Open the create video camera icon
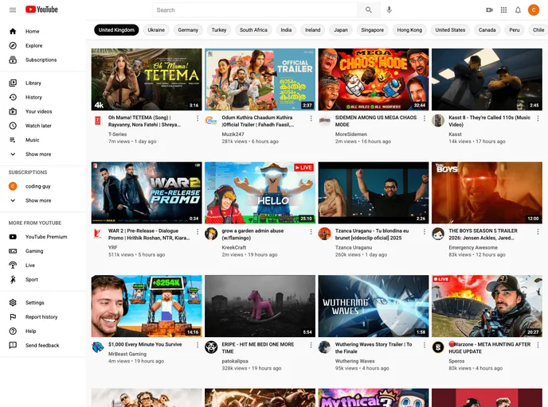The height and width of the screenshot is (407, 548). (489, 10)
